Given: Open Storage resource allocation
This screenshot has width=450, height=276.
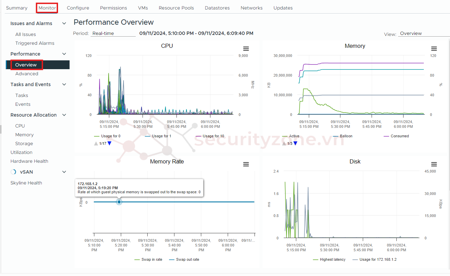Looking at the screenshot, I should tap(24, 143).
